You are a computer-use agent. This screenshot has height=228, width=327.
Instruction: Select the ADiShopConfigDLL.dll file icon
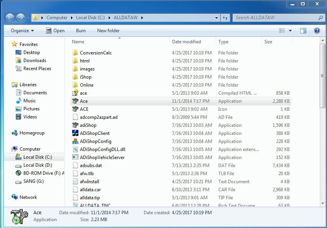(x=75, y=149)
